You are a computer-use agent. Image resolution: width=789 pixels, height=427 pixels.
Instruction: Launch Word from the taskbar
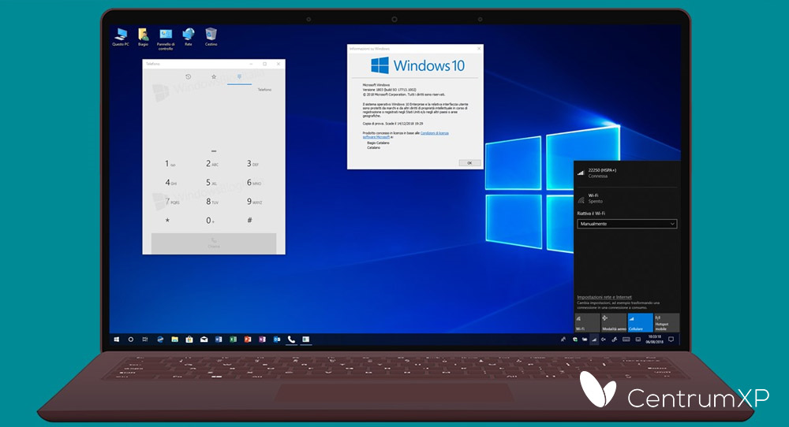(x=219, y=340)
